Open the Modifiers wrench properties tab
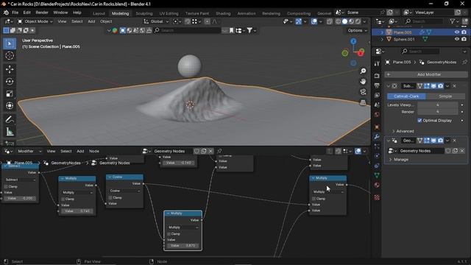471x265 pixels. click(x=377, y=137)
